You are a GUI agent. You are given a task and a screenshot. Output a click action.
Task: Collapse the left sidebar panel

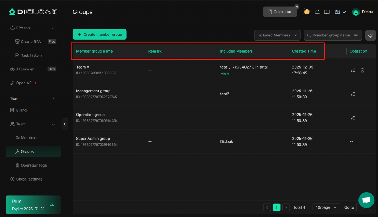coord(65,124)
